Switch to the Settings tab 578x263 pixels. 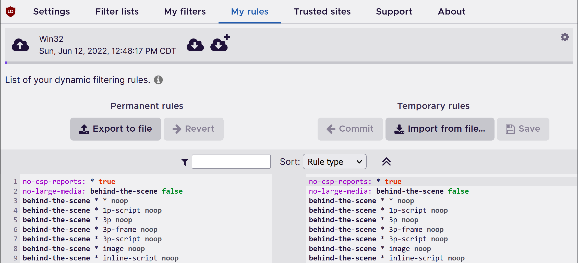click(x=51, y=11)
